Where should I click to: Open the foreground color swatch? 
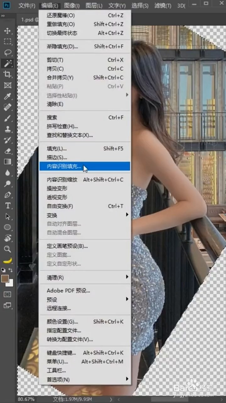[5, 279]
